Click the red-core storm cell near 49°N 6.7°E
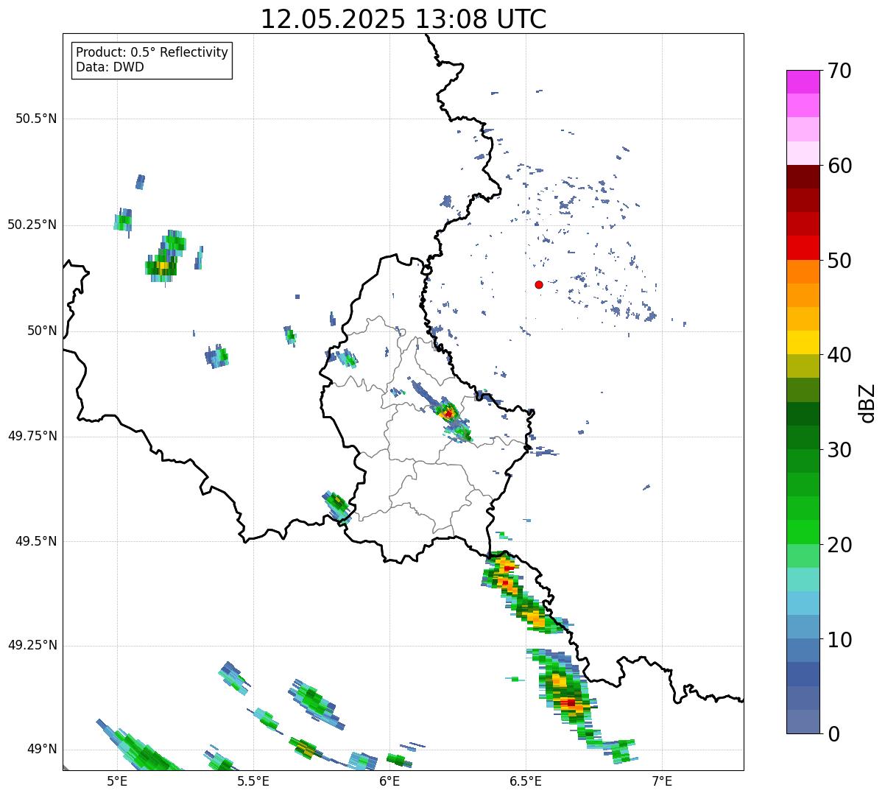 tap(570, 702)
